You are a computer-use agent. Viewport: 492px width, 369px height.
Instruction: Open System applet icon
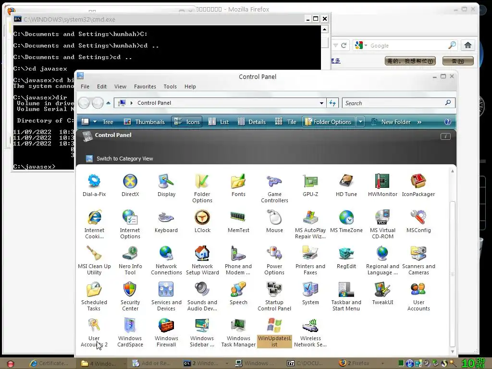tap(310, 294)
